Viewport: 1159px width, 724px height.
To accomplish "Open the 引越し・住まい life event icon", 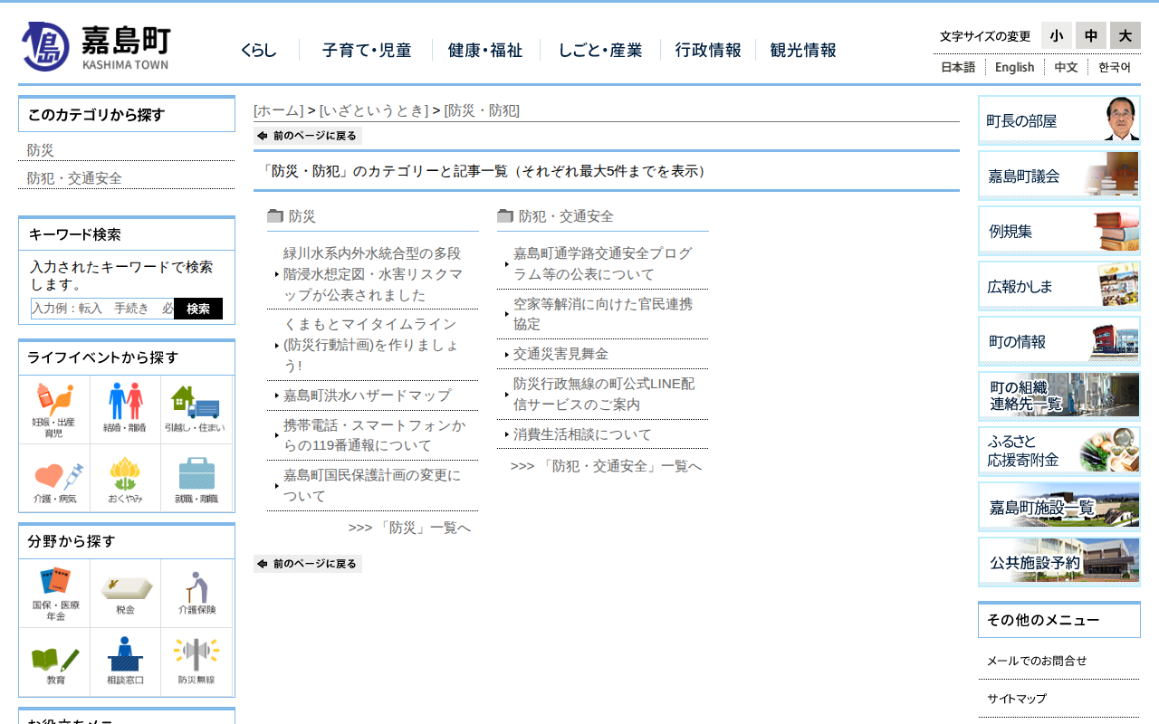I will (196, 410).
